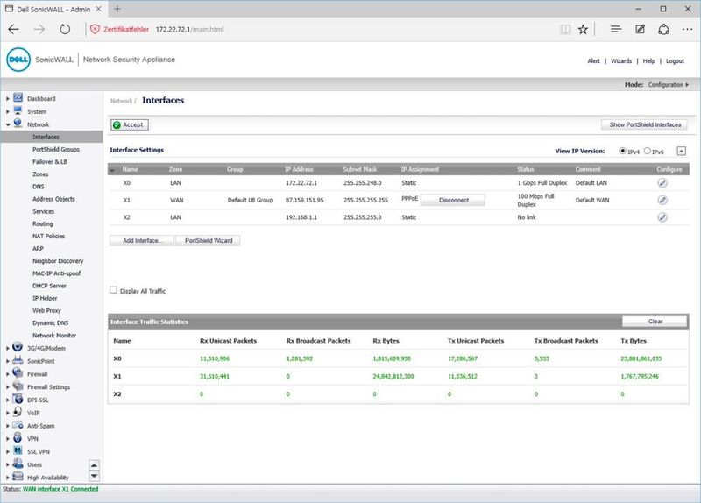Click the Dell logo
Screen dimensions: 701x503
click(x=18, y=60)
